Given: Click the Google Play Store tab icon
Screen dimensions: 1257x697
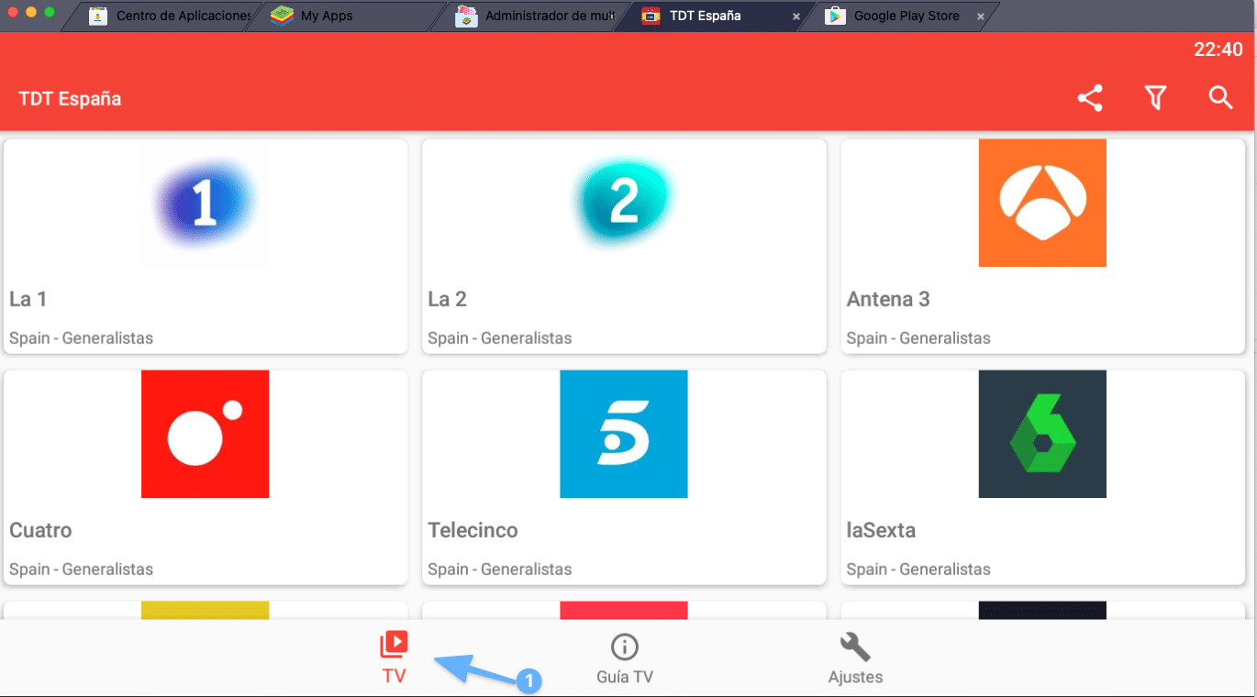Looking at the screenshot, I should tap(835, 16).
